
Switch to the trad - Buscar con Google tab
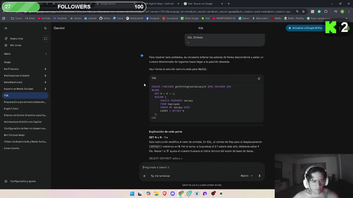(x=203, y=4)
